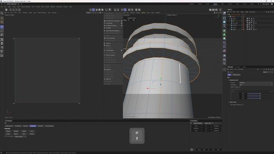Screen dimensions: 274x154
Task: Open the Object System dropdown in UV Manager
Action: pos(20,136)
